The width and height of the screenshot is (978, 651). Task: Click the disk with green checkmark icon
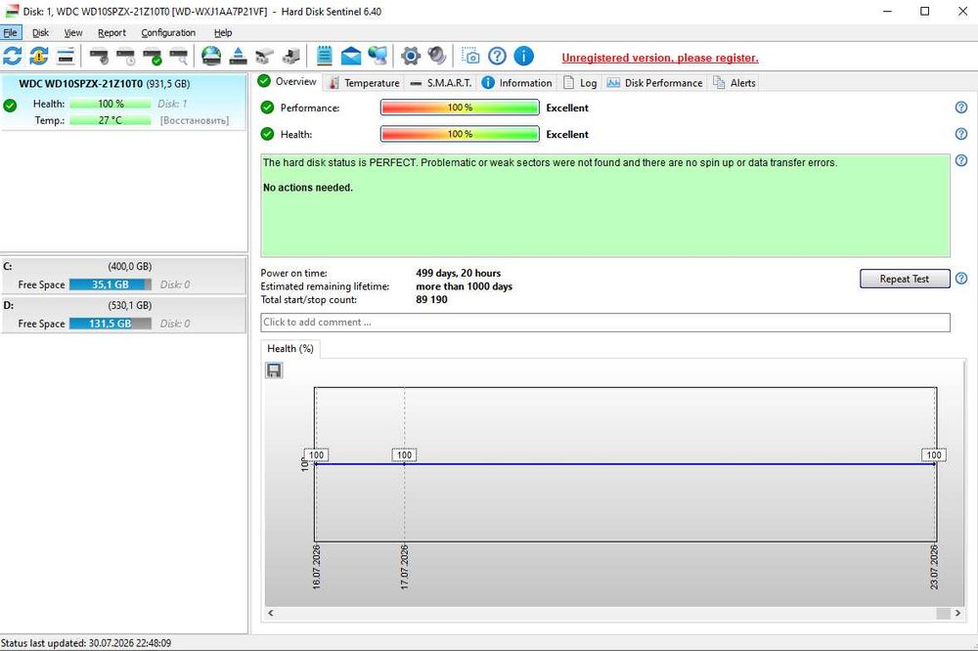pos(153,56)
